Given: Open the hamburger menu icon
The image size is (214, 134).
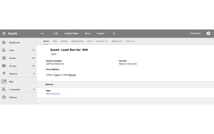Looking at the screenshot, I should 4,33.
